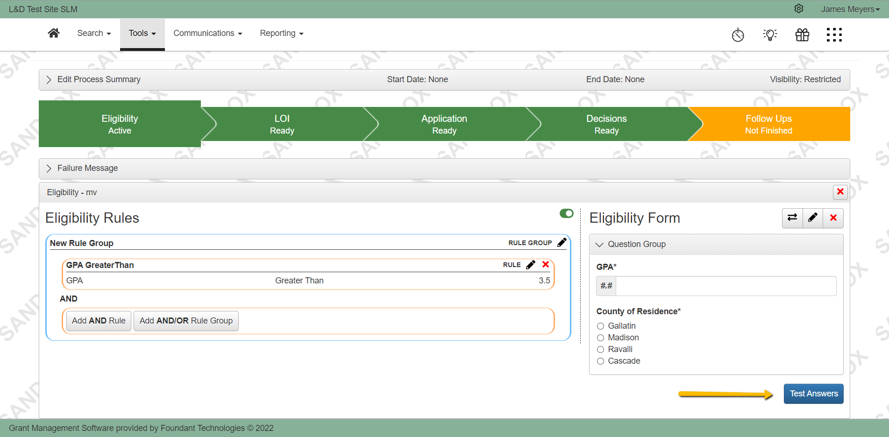889x437 pixels.
Task: Click the gift box icon
Action: pyautogui.click(x=802, y=35)
